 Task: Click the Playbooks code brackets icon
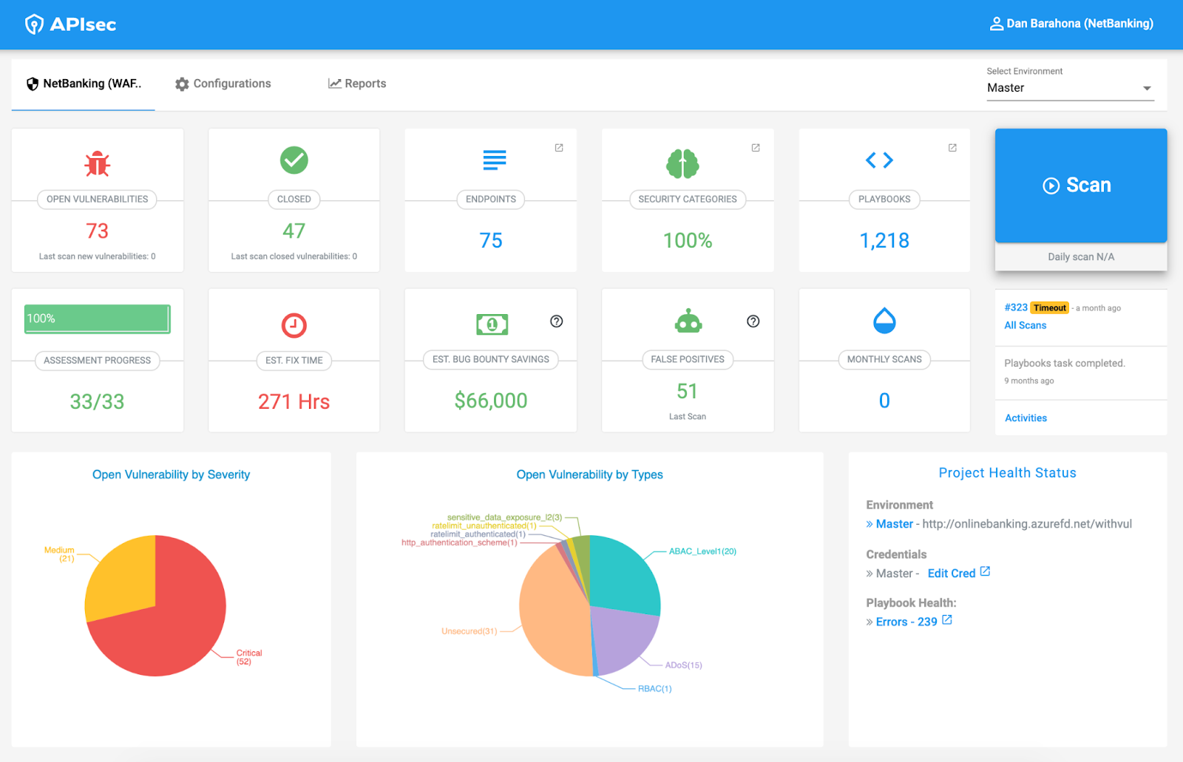coord(880,160)
